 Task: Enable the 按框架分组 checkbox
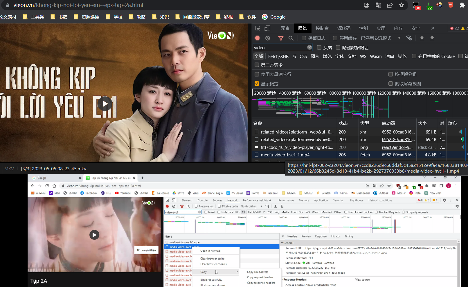390,74
